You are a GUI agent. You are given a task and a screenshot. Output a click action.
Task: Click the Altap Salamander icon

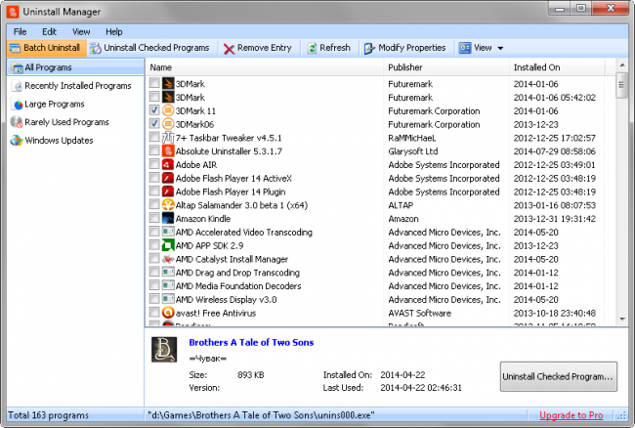pyautogui.click(x=168, y=204)
